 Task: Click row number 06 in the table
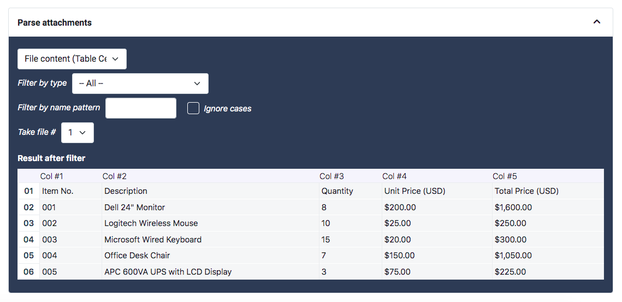point(29,272)
